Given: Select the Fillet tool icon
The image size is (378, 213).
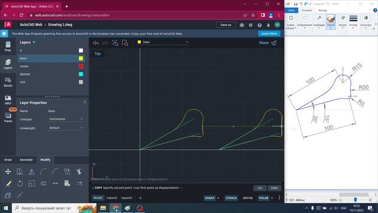Looking at the screenshot, I should (43, 172).
